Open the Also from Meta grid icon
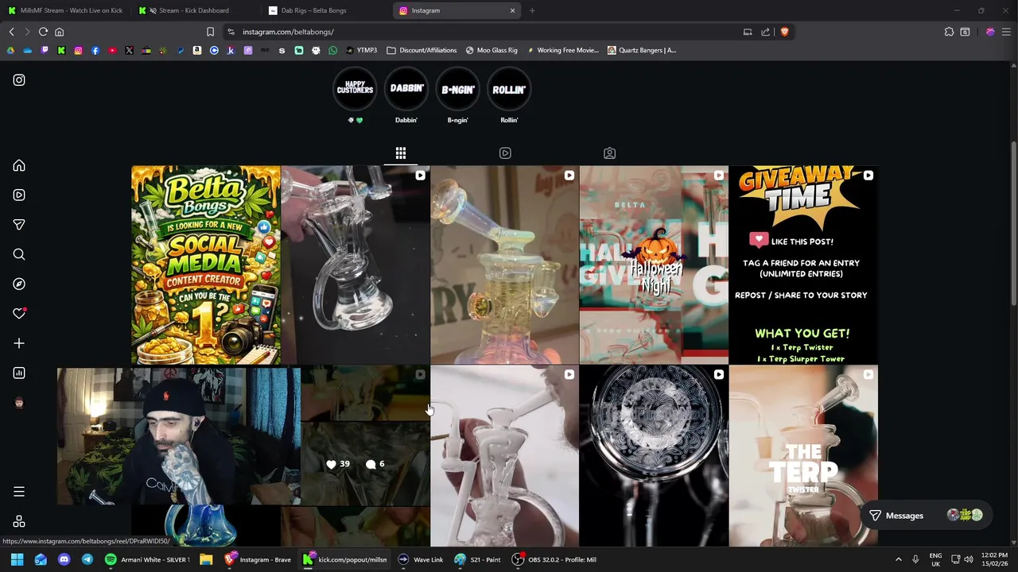 [19, 521]
